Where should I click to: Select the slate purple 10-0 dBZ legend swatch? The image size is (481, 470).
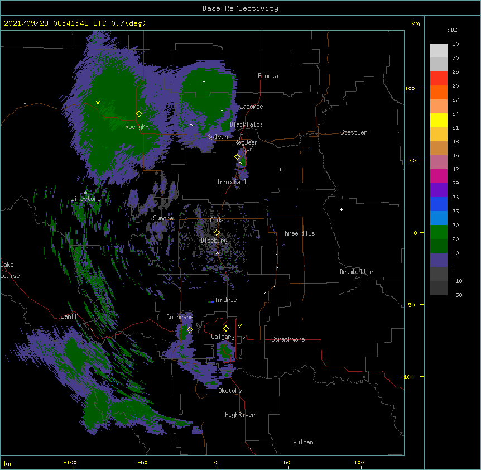[439, 260]
